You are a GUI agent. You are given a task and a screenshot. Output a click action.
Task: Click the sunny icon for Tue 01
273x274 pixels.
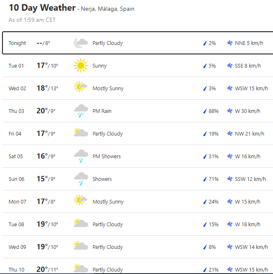[x=80, y=66]
